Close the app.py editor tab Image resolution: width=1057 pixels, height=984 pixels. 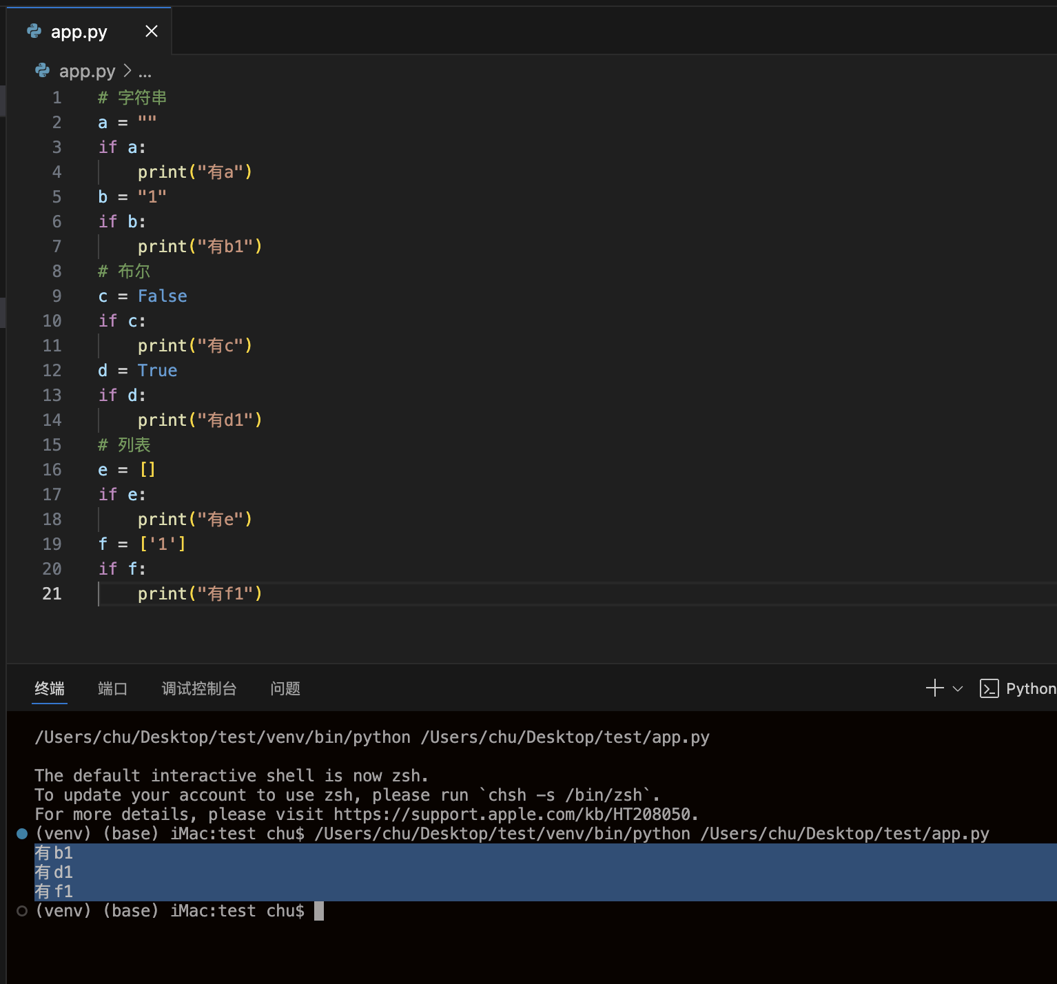tap(152, 31)
